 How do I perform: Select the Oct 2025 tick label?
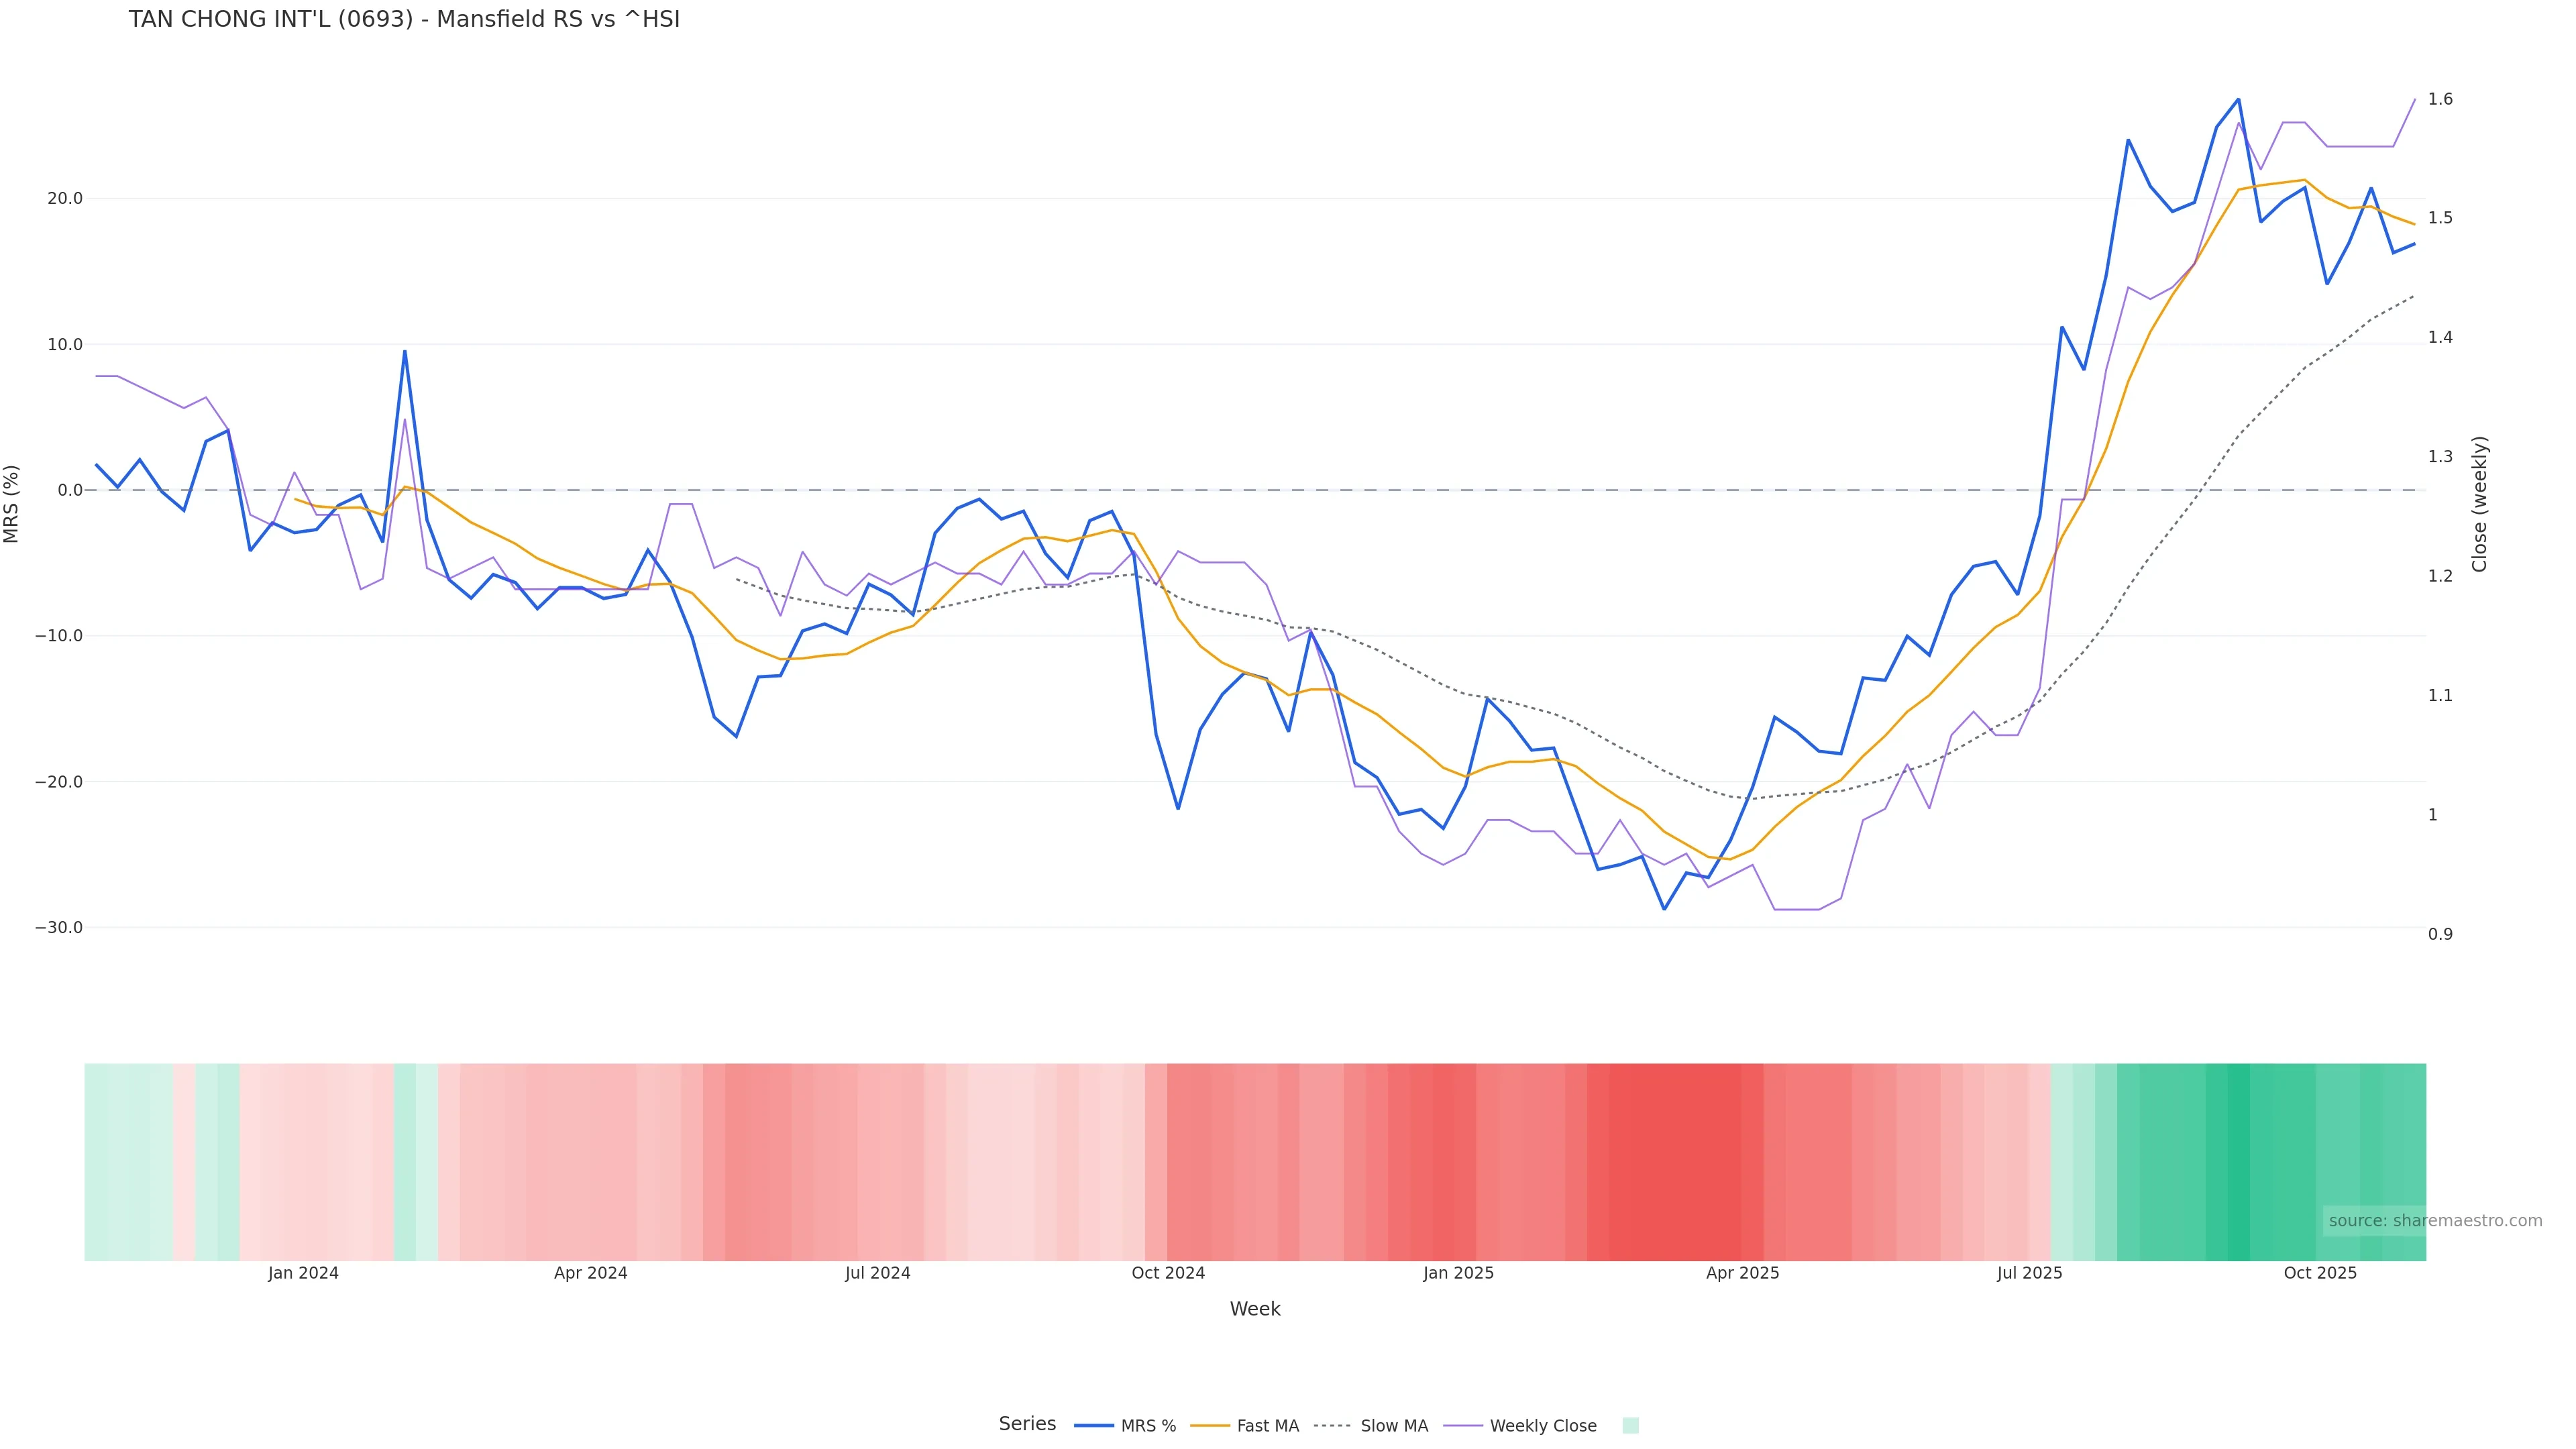coord(2320,1273)
